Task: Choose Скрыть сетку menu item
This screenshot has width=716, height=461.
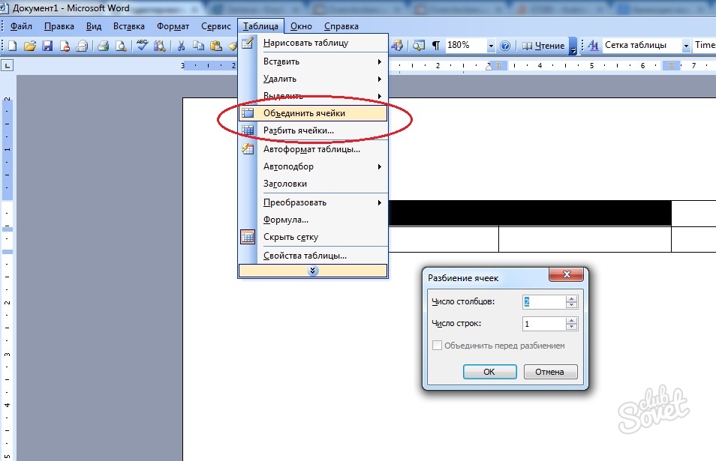Action: click(313, 237)
